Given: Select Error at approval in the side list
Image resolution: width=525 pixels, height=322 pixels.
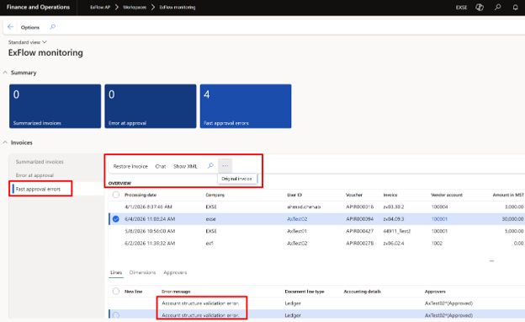Looking at the screenshot, I should click(x=34, y=175).
